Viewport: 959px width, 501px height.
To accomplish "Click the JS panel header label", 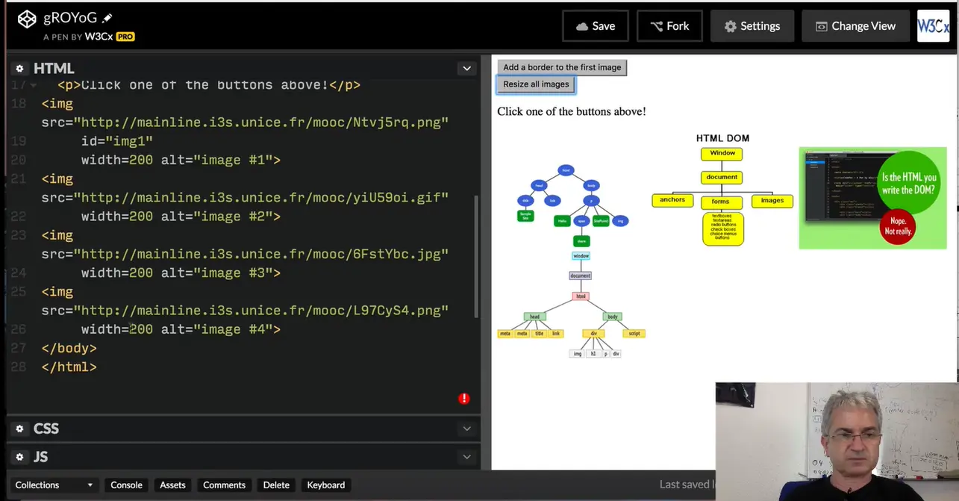I will tap(41, 457).
